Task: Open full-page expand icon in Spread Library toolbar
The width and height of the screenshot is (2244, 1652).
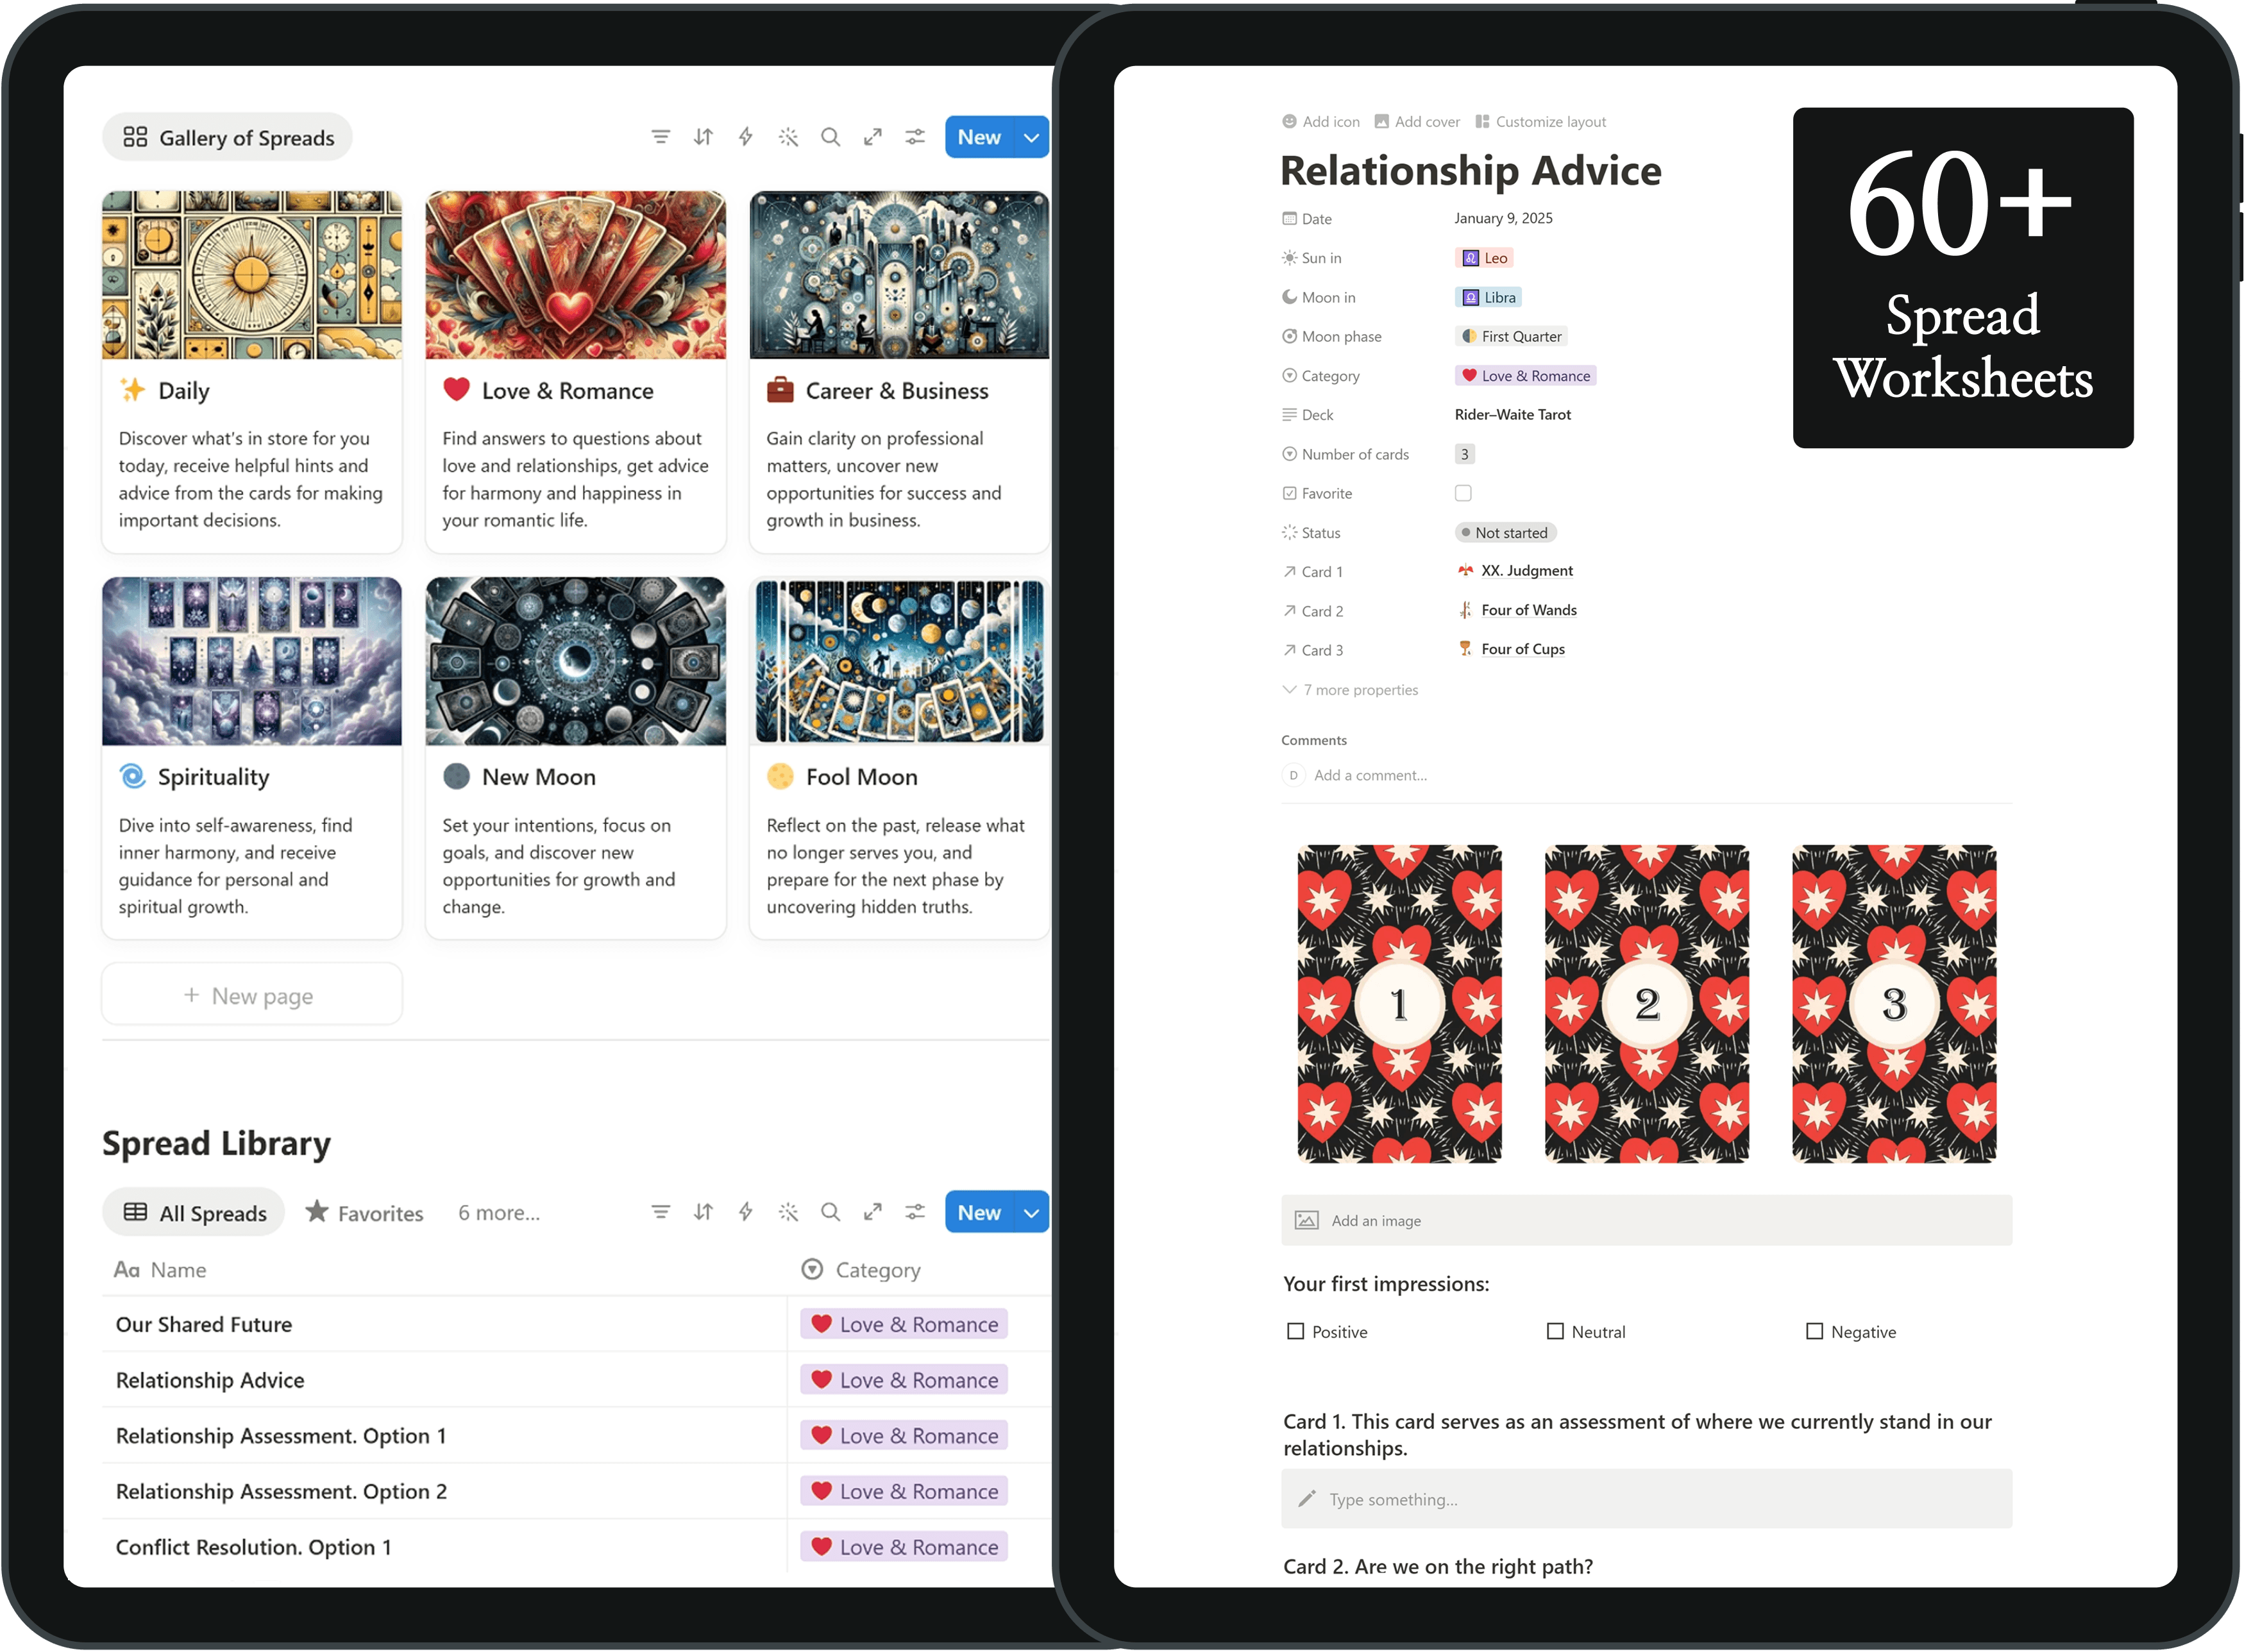Action: click(x=872, y=1212)
